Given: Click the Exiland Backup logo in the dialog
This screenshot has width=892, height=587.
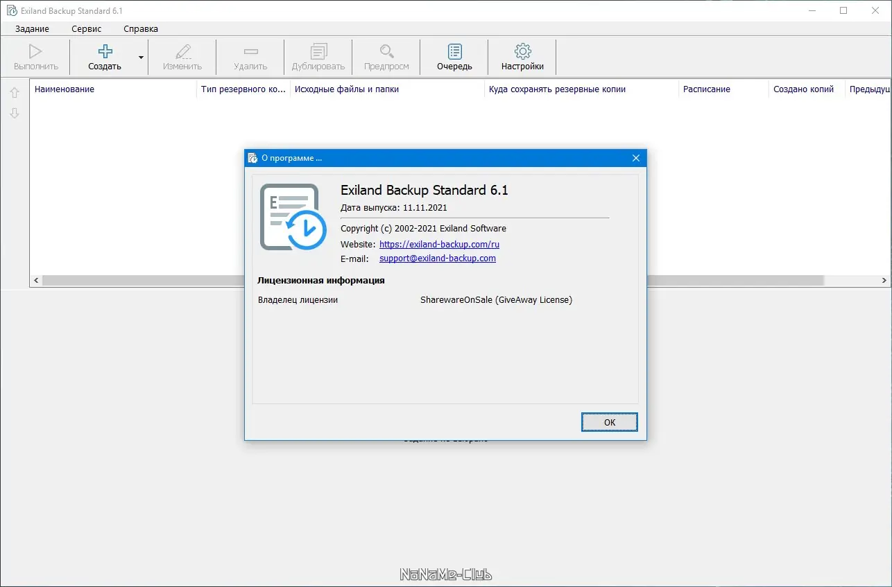Looking at the screenshot, I should coord(293,217).
